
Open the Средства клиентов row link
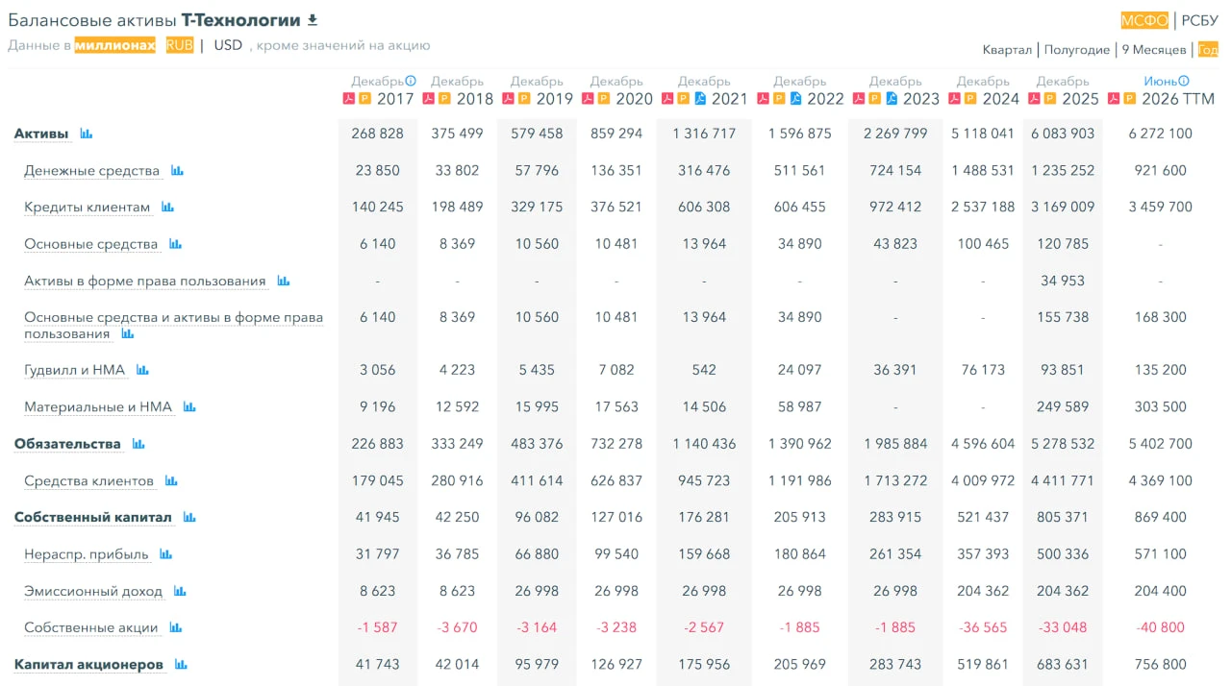89,480
